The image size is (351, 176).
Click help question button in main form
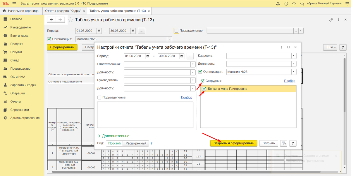click(343, 47)
